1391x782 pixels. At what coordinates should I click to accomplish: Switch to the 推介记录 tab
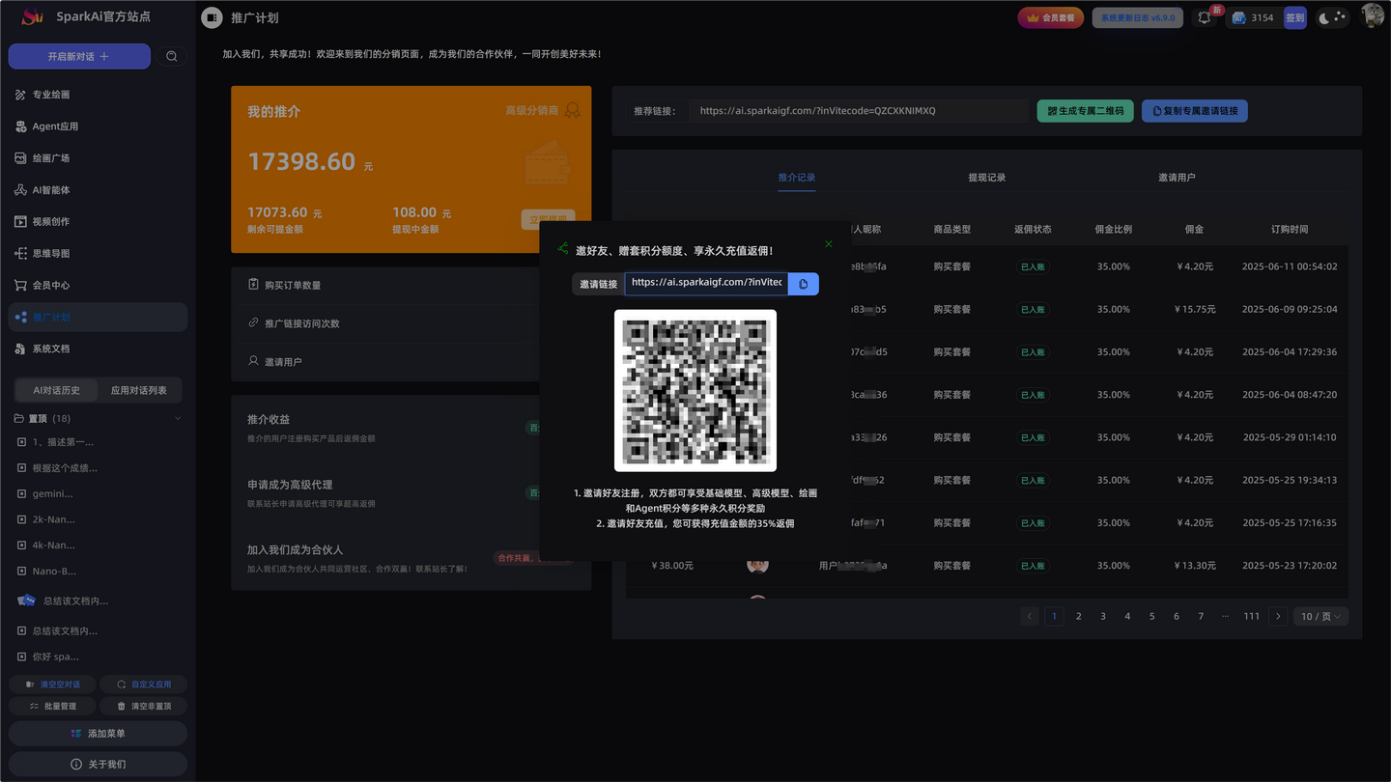pos(797,178)
